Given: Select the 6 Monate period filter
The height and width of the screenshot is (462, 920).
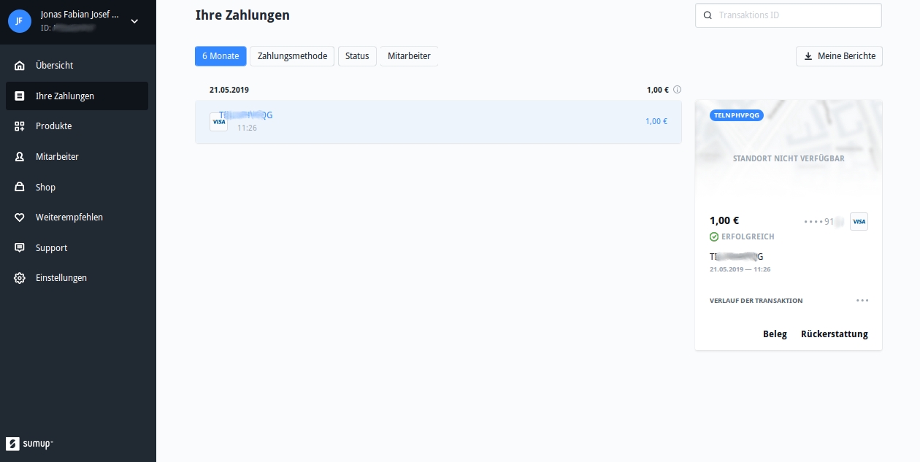Looking at the screenshot, I should (221, 56).
